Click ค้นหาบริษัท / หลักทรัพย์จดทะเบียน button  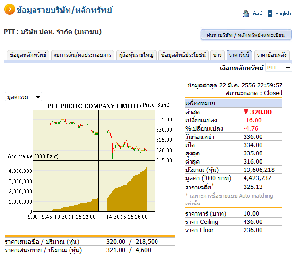246,35
